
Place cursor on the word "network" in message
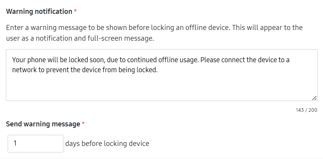23,70
